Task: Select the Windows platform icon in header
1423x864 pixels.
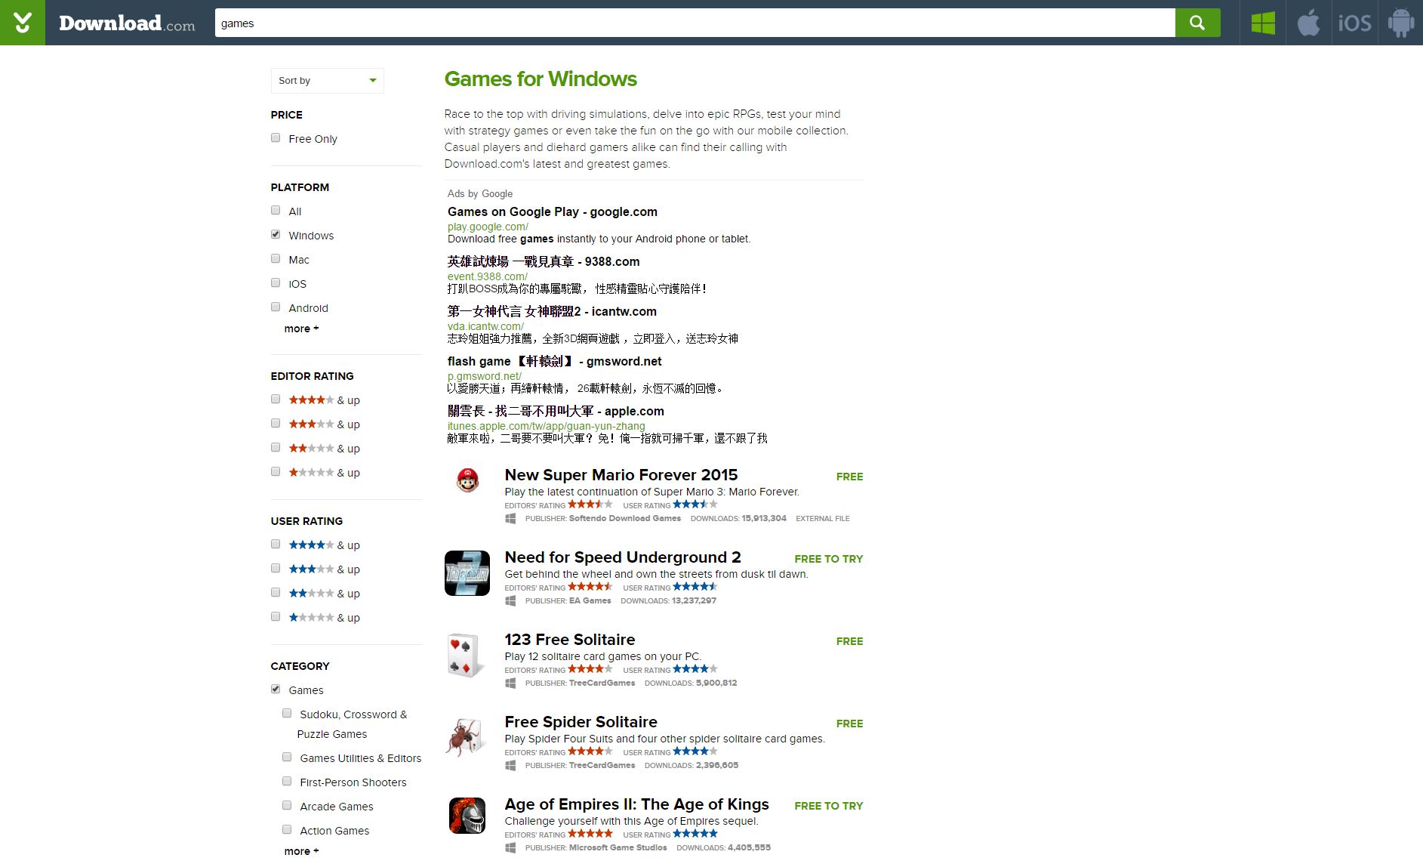Action: 1262,23
